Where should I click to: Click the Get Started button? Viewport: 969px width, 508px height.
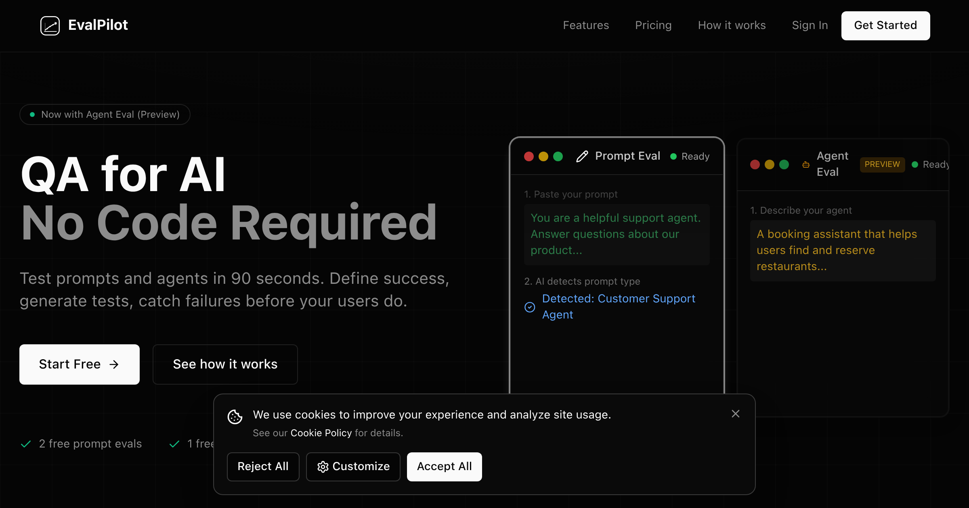(885, 25)
